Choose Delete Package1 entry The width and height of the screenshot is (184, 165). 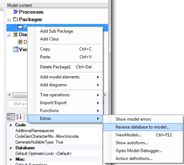pyautogui.click(x=65, y=67)
